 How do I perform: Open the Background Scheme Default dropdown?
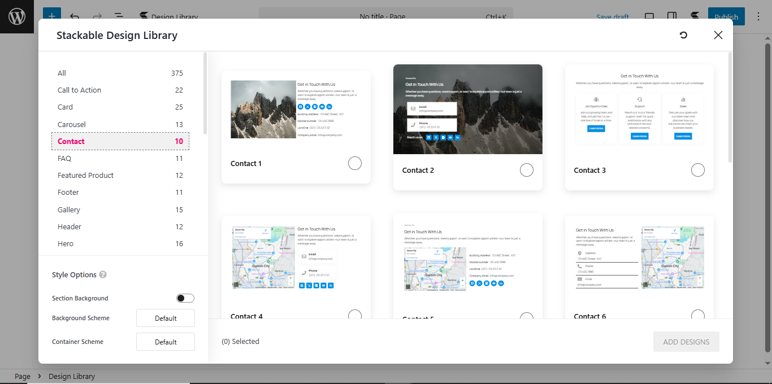166,318
